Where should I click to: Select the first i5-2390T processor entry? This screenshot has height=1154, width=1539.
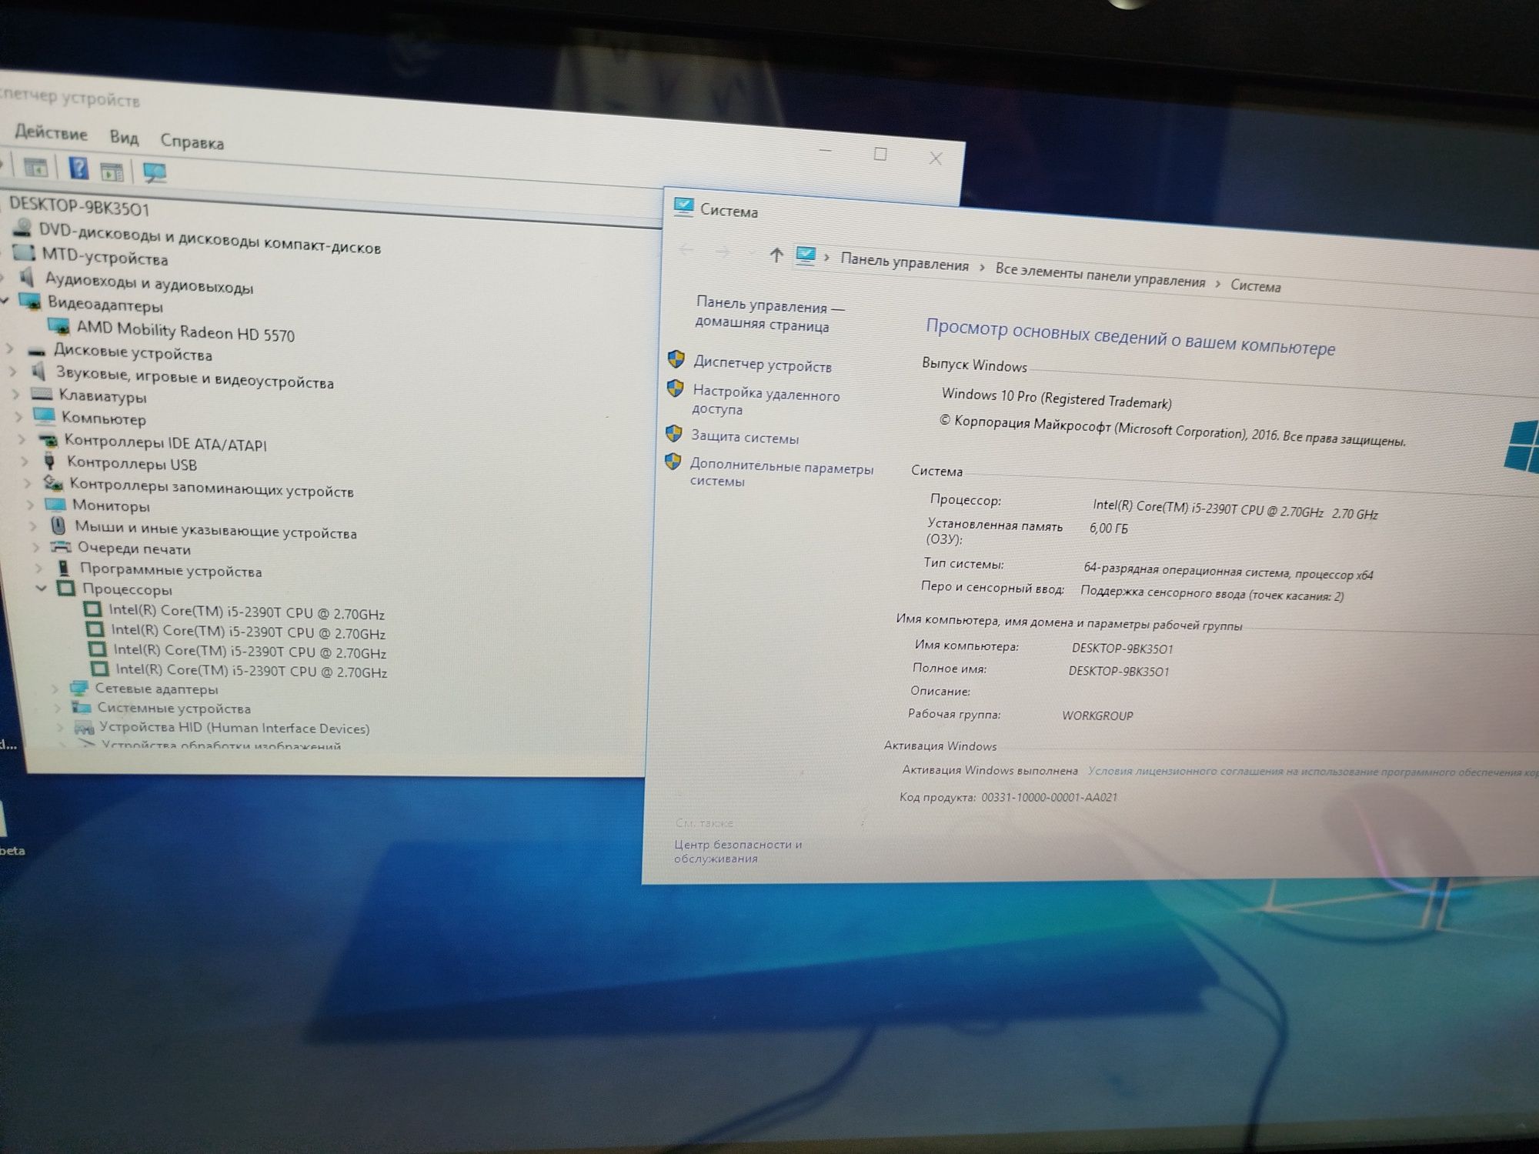point(245,612)
